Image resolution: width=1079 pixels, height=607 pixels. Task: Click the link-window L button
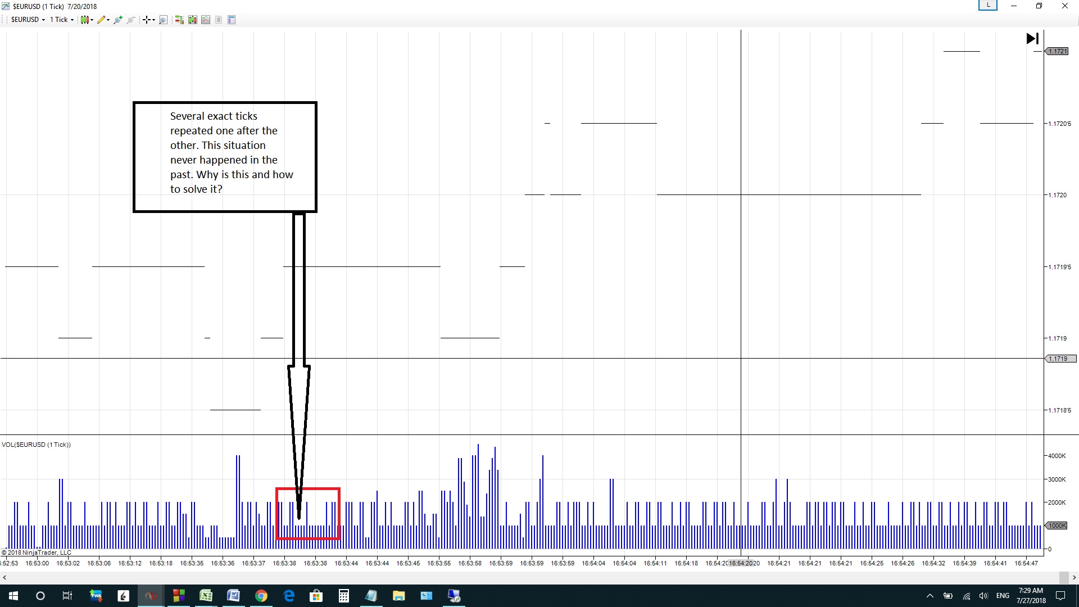click(x=987, y=6)
